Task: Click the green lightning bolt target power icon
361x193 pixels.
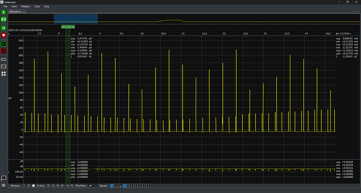Action: 4,12
